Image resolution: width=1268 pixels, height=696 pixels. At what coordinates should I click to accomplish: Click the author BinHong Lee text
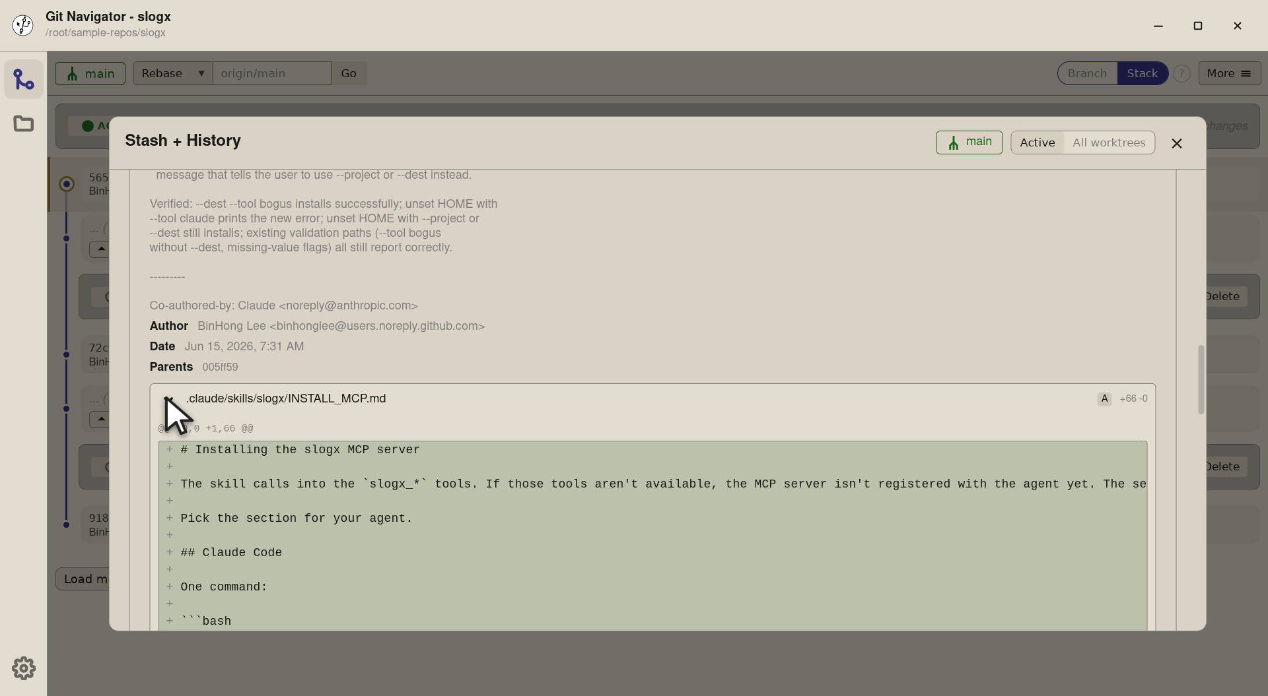click(x=341, y=326)
